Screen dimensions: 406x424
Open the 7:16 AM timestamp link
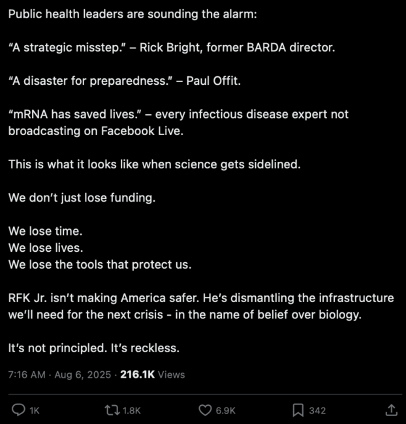pos(27,375)
